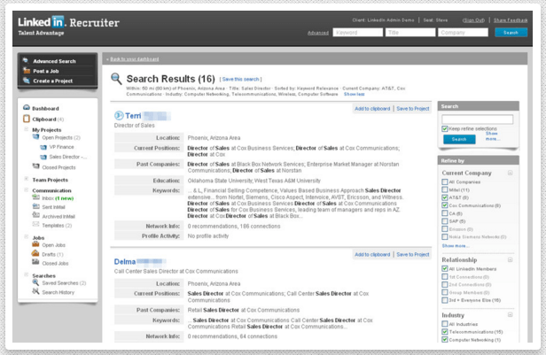
Task: Click the Closed Projects icon
Action: [35, 166]
